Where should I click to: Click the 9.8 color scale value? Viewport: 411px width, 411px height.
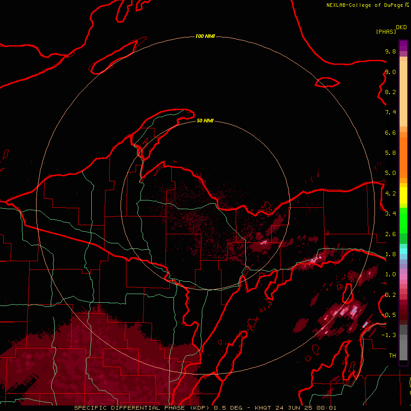[x=390, y=51]
